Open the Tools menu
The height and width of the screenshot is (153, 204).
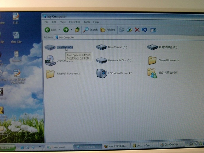(87, 22)
